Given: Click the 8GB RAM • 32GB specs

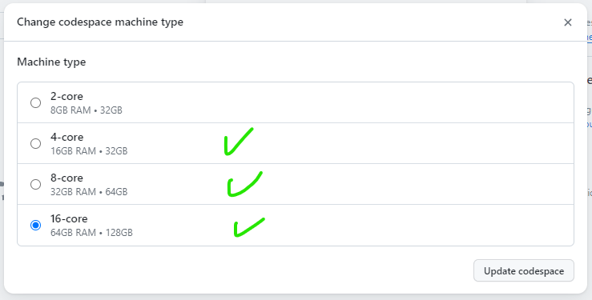Looking at the screenshot, I should pyautogui.click(x=87, y=110).
